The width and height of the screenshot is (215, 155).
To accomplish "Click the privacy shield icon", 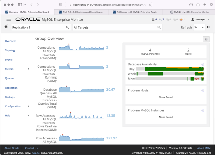I will pyautogui.click(x=60, y=5).
